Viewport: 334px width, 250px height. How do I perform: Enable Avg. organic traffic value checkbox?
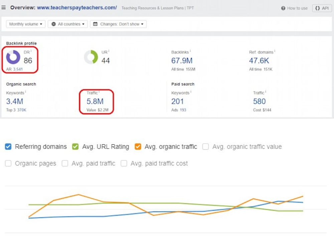pos(205,147)
